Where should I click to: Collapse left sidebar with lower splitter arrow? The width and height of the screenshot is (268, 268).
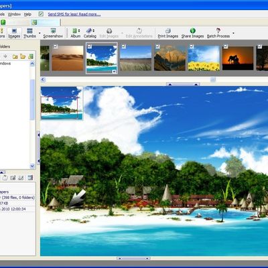coord(38,161)
